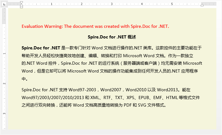Click the word 'XML'
Image resolution: width=222 pixels, height=135 pixels.
(x=95, y=97)
